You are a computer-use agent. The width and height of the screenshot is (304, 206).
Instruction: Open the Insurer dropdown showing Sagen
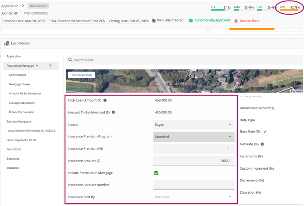coord(194,124)
